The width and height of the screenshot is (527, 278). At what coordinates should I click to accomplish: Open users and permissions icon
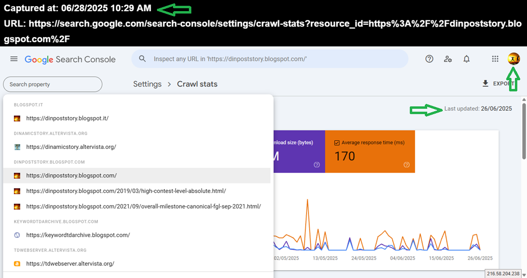(448, 59)
